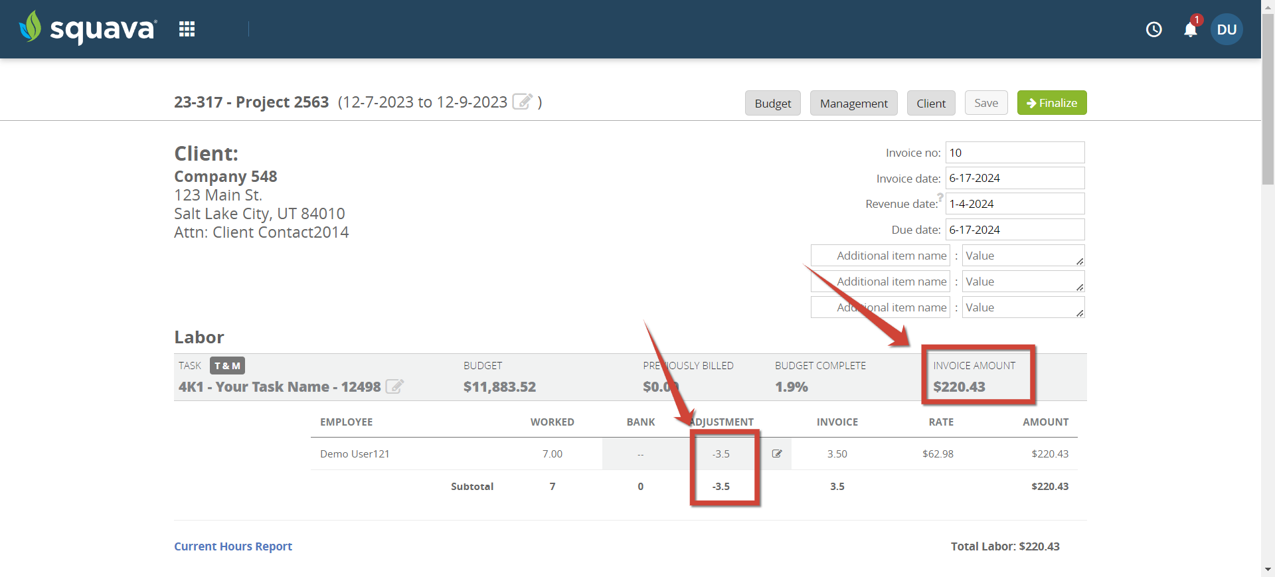Click first Additional item name field
This screenshot has height=577, width=1275.
tap(881, 256)
